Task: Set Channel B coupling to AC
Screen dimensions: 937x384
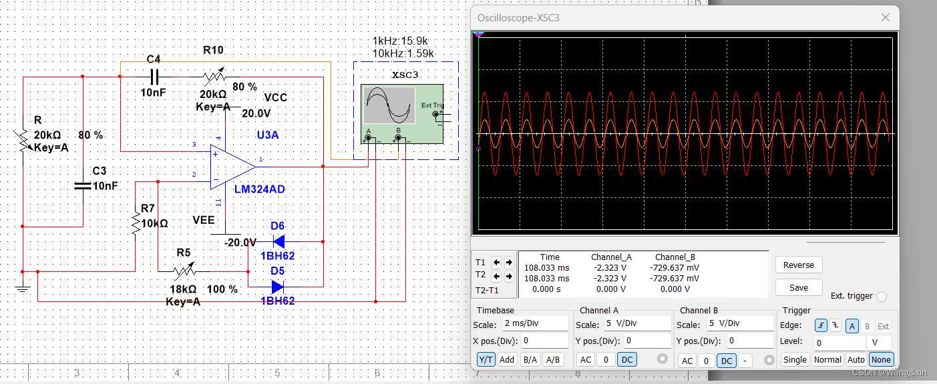Action: [687, 361]
